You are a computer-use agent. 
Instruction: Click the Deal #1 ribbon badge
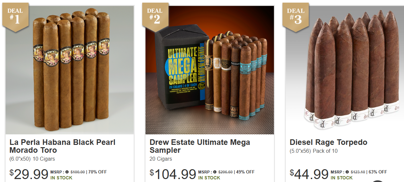coord(15,17)
